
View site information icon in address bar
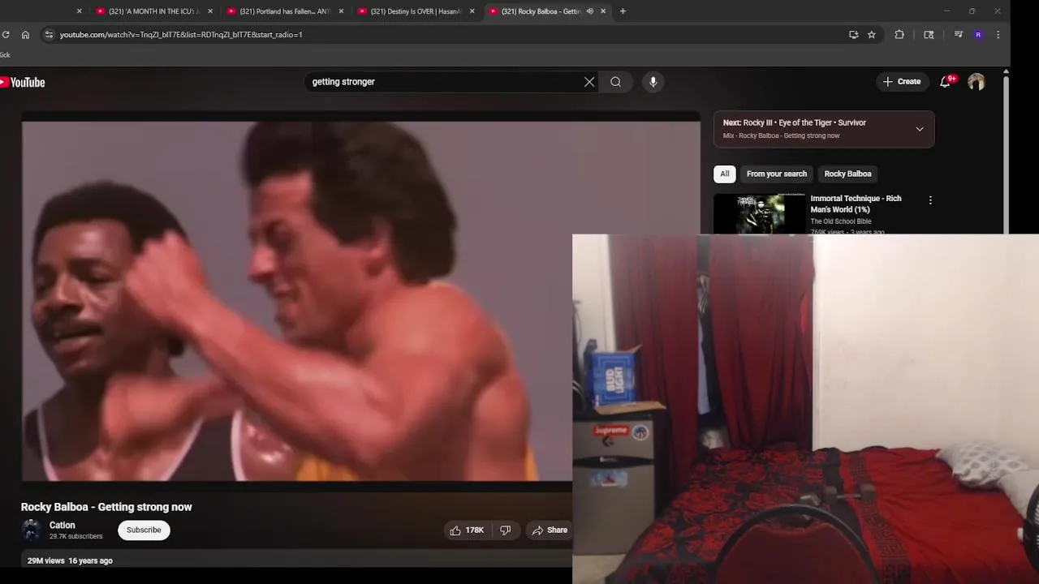[49, 35]
